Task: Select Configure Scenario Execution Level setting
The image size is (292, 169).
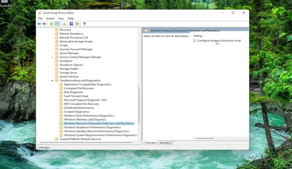Action: (219, 41)
